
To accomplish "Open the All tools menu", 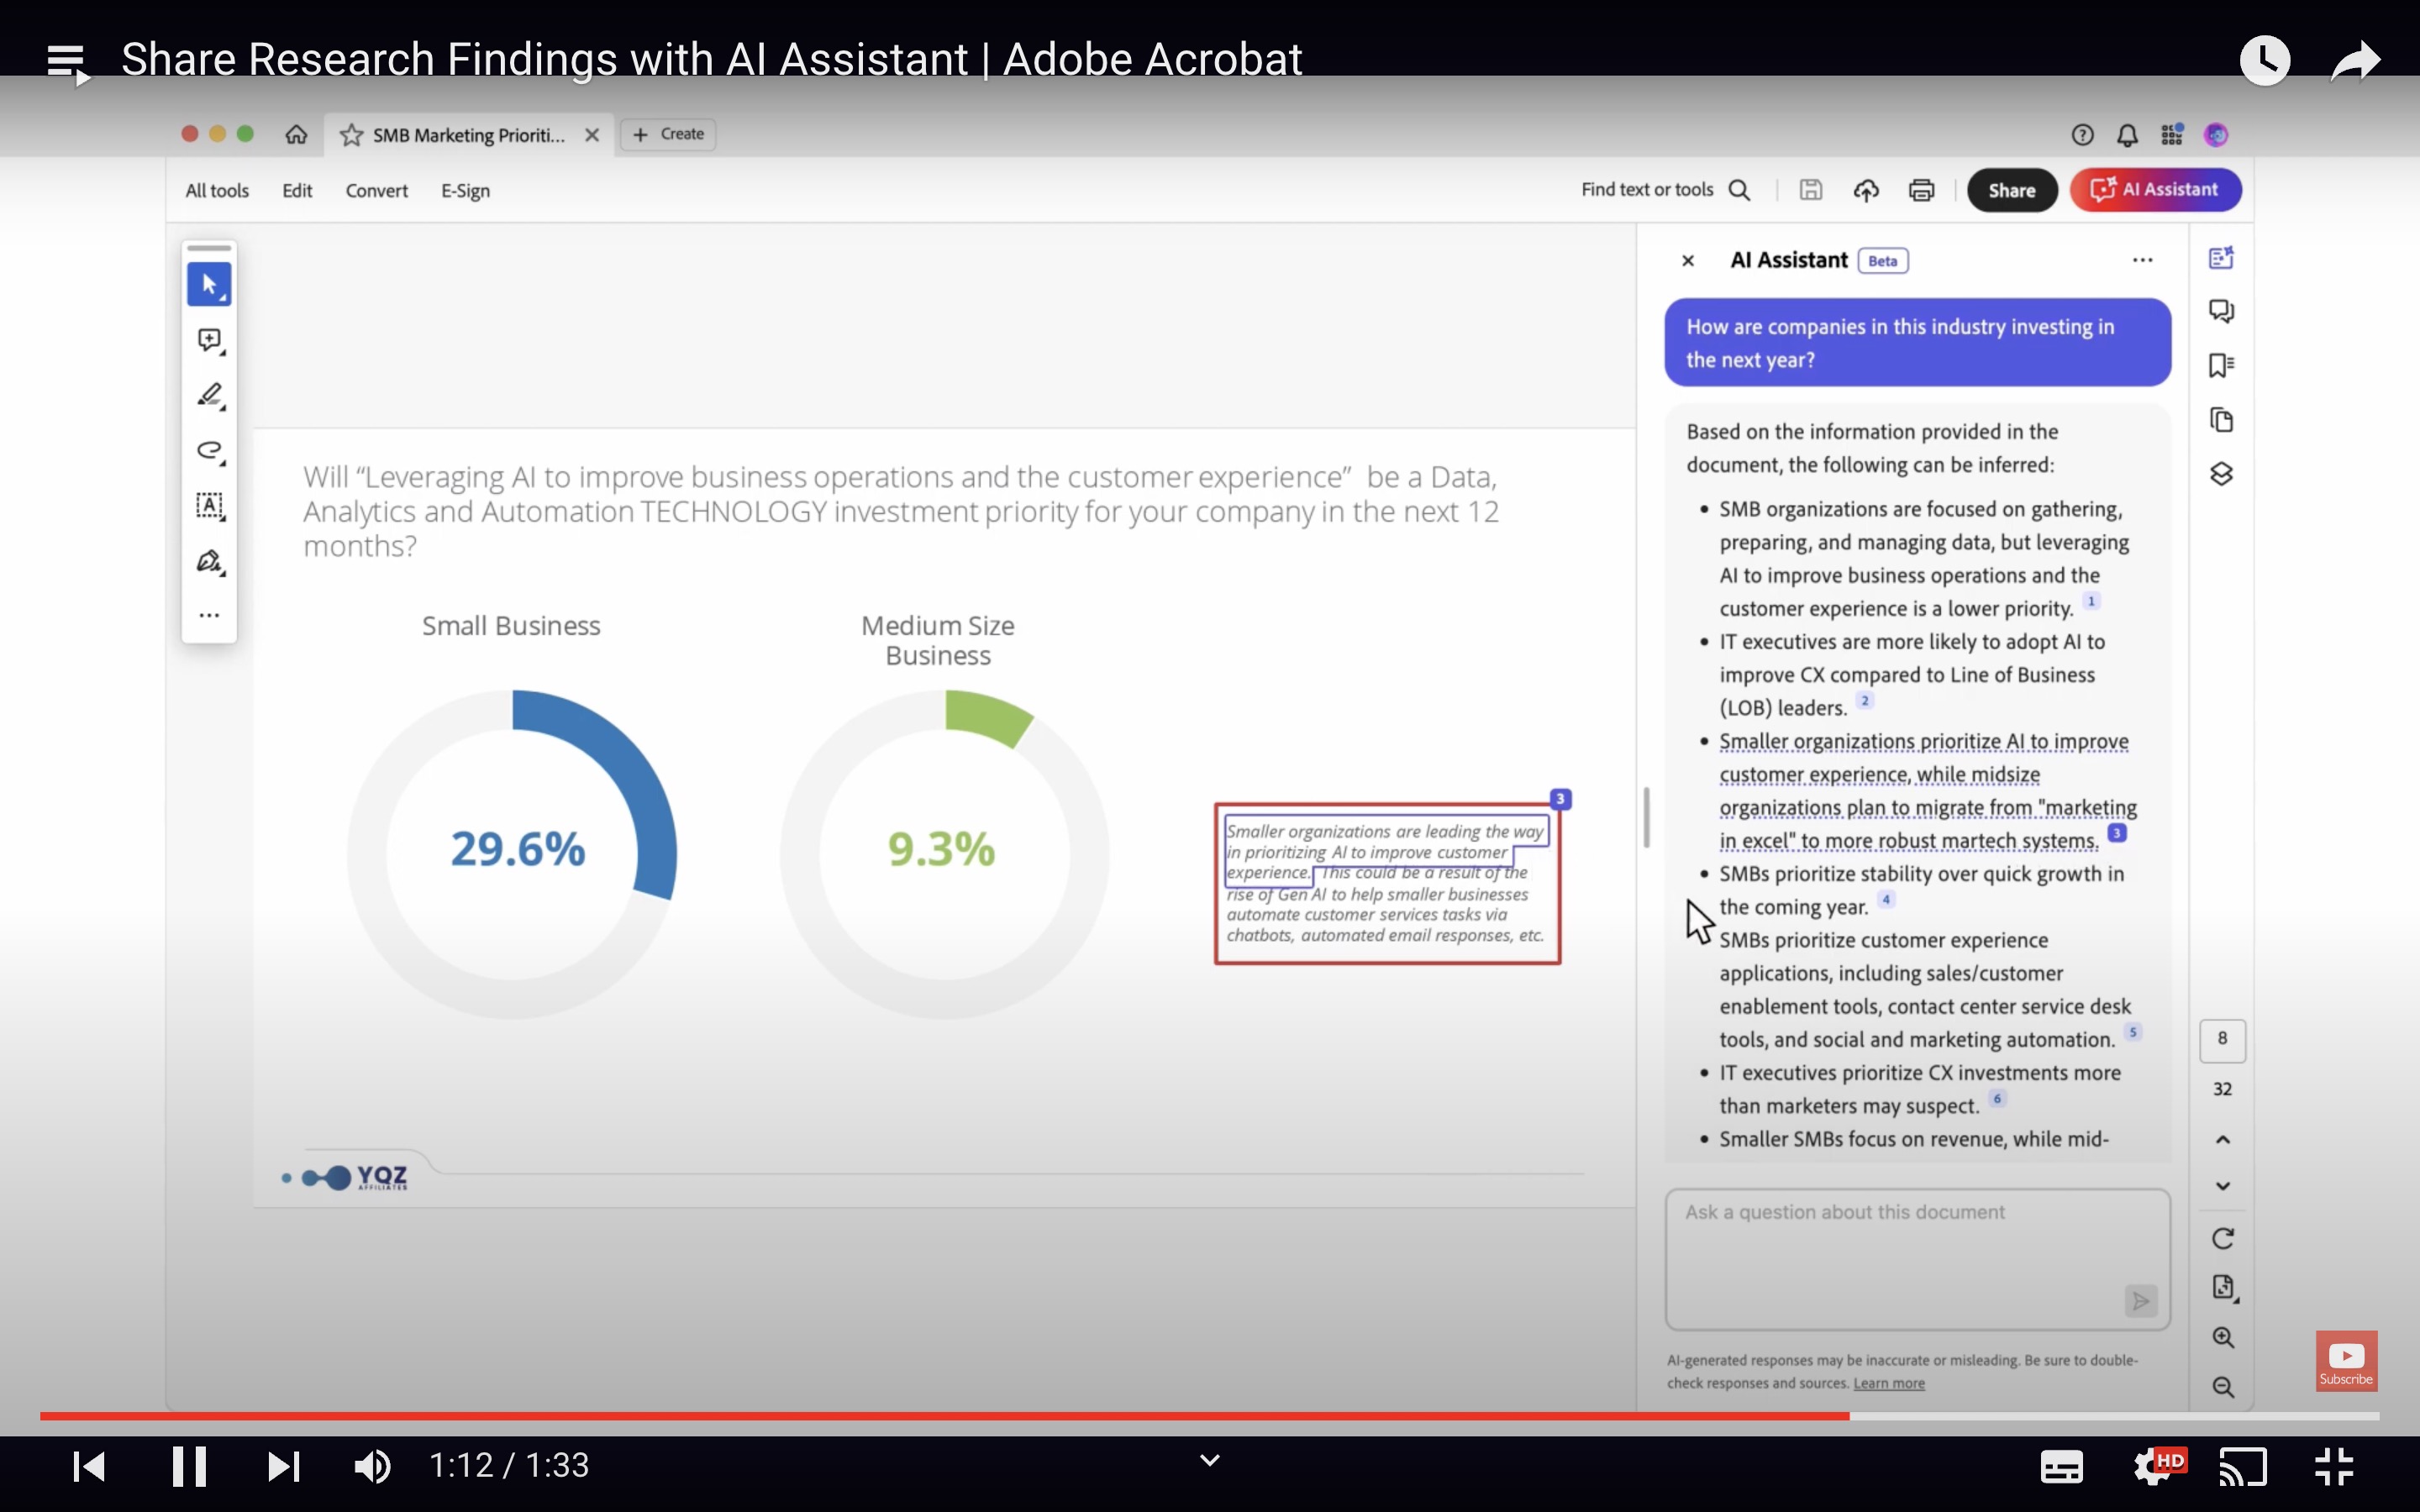I will click(217, 191).
